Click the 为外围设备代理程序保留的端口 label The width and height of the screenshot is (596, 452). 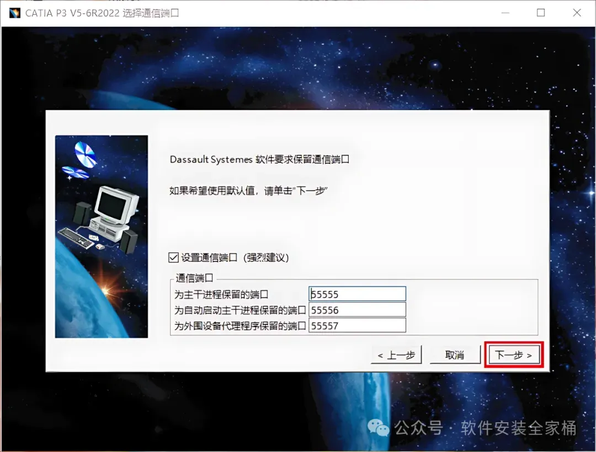[x=240, y=326]
